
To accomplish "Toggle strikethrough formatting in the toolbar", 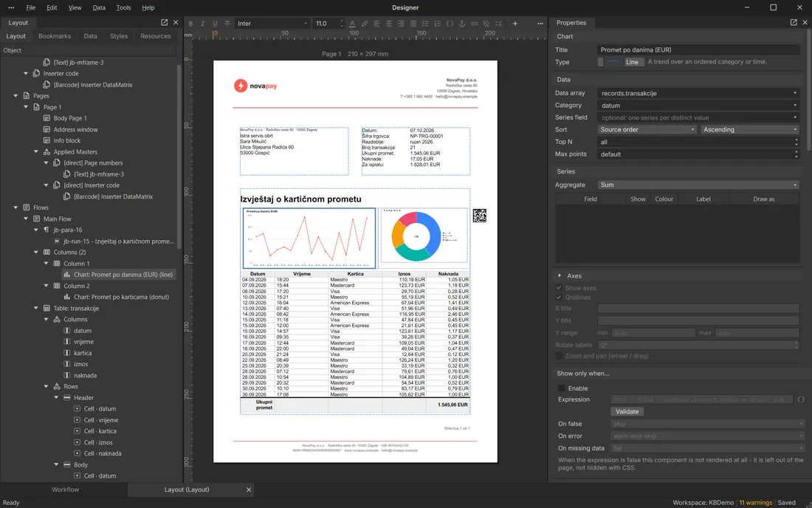I will [x=227, y=24].
